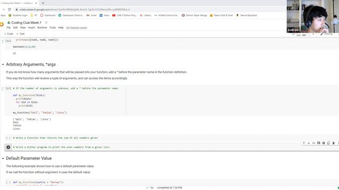The image size is (339, 190).
Task: Mirror the selected cell in a tab
Action: pyautogui.click(x=328, y=143)
